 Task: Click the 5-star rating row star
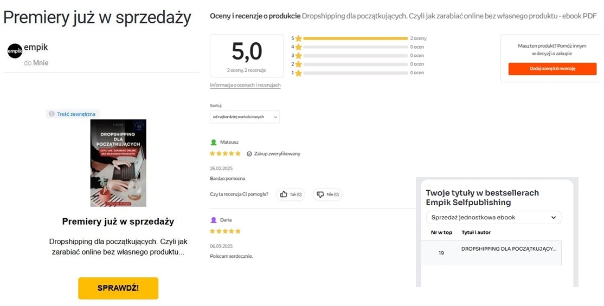tap(298, 38)
